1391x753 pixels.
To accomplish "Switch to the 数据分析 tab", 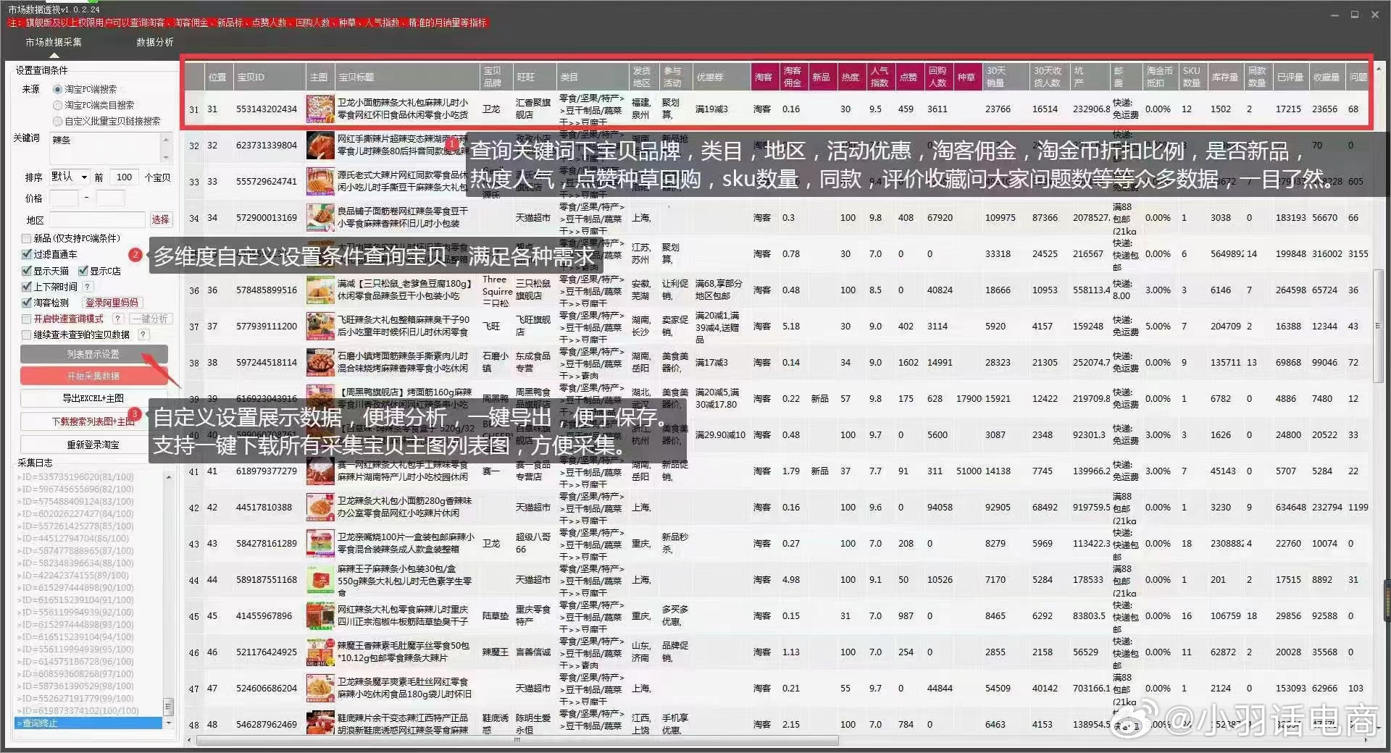I will pos(155,42).
